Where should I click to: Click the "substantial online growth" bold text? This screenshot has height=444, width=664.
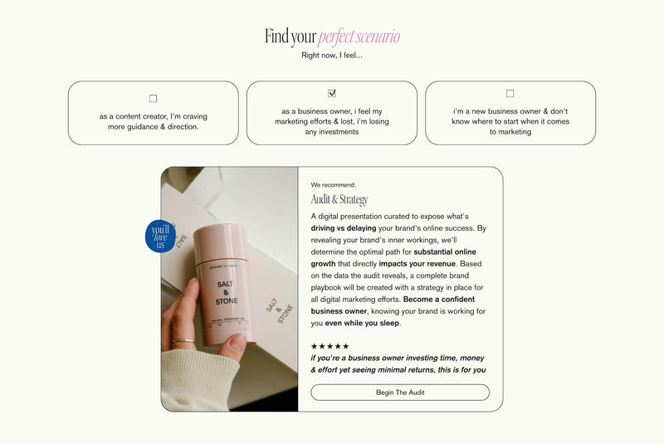(x=393, y=258)
